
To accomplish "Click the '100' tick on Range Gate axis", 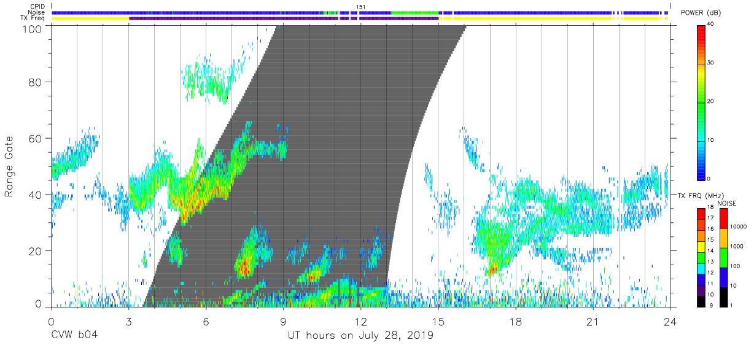I will click(33, 29).
